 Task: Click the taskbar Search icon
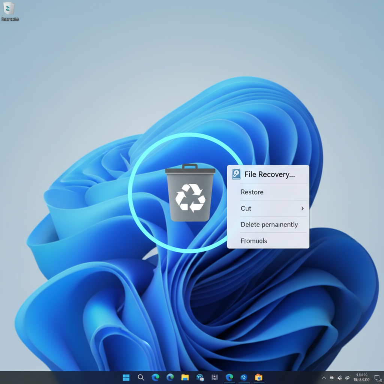coord(141,378)
